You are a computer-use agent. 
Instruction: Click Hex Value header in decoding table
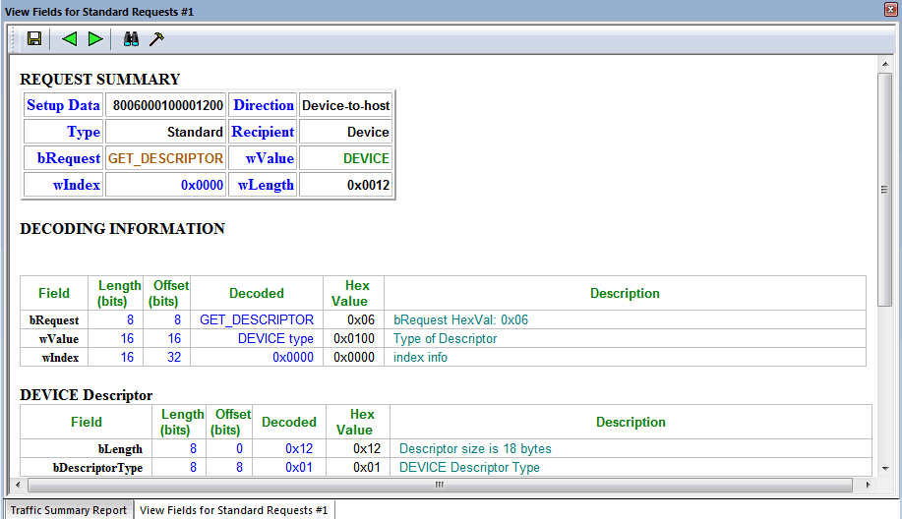click(354, 293)
